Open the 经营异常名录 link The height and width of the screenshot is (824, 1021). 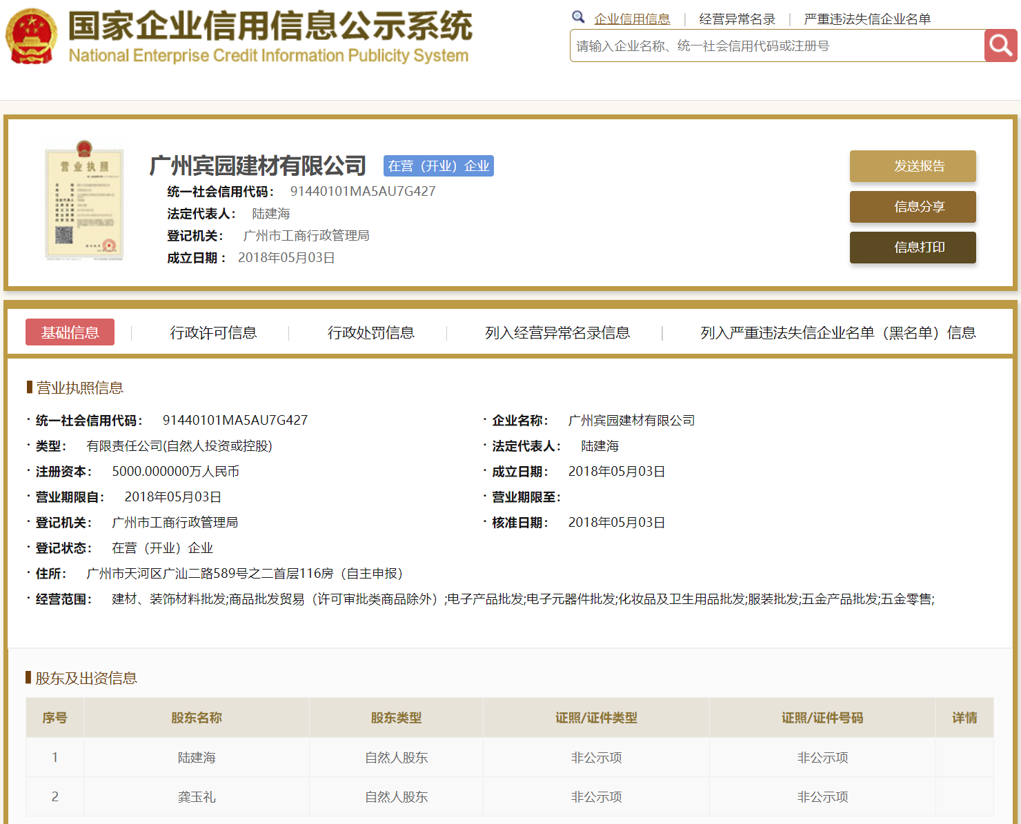737,19
